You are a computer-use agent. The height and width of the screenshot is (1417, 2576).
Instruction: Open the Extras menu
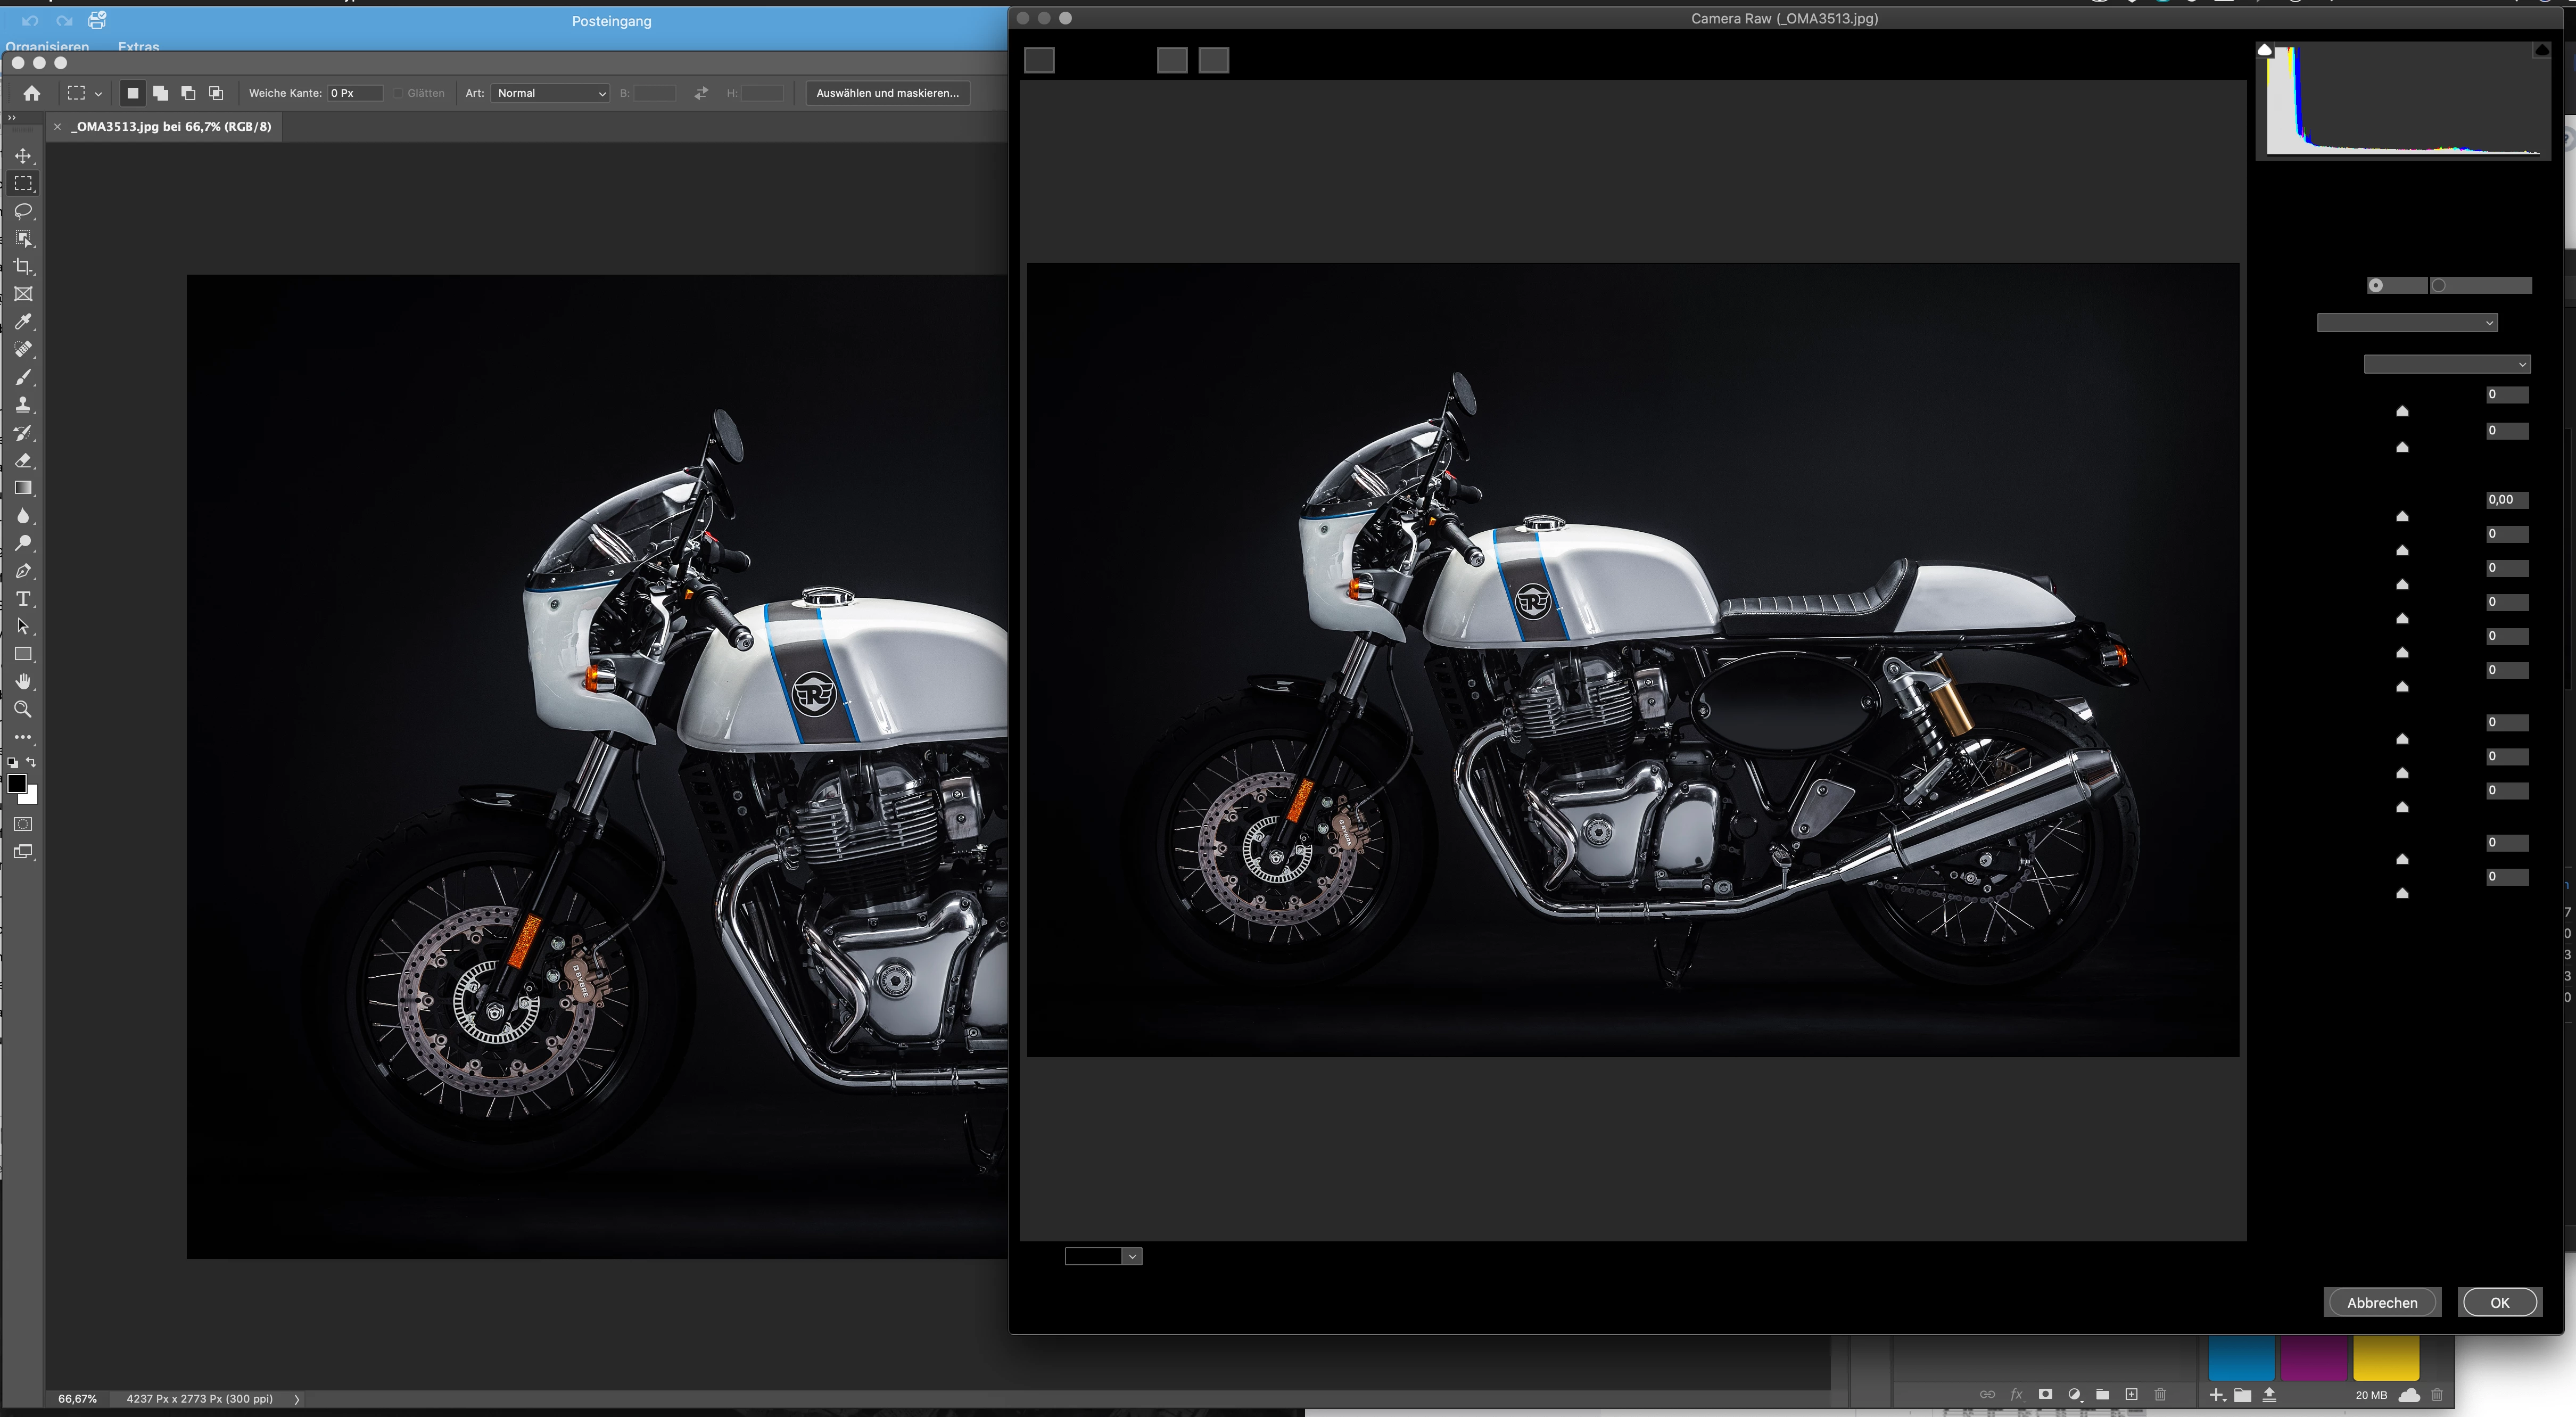click(138, 46)
